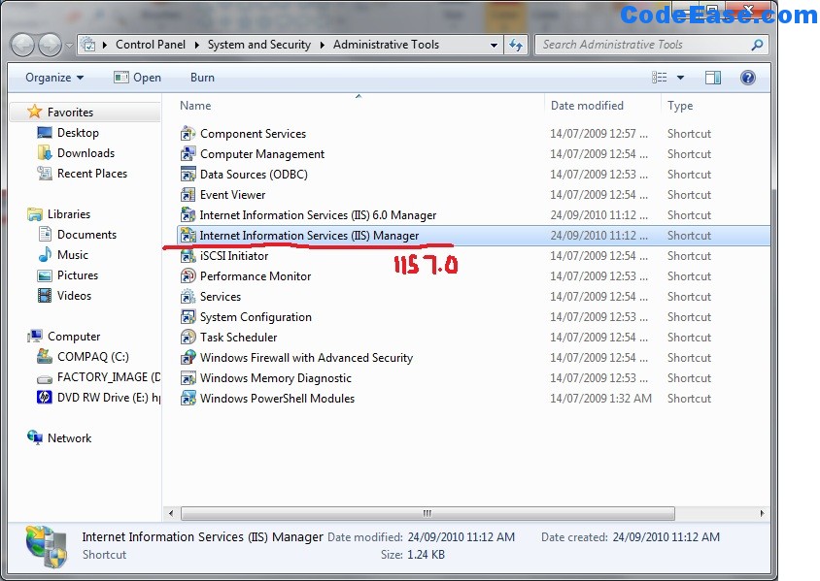Click the search magnifier icon
This screenshot has height=581, width=820.
[757, 45]
